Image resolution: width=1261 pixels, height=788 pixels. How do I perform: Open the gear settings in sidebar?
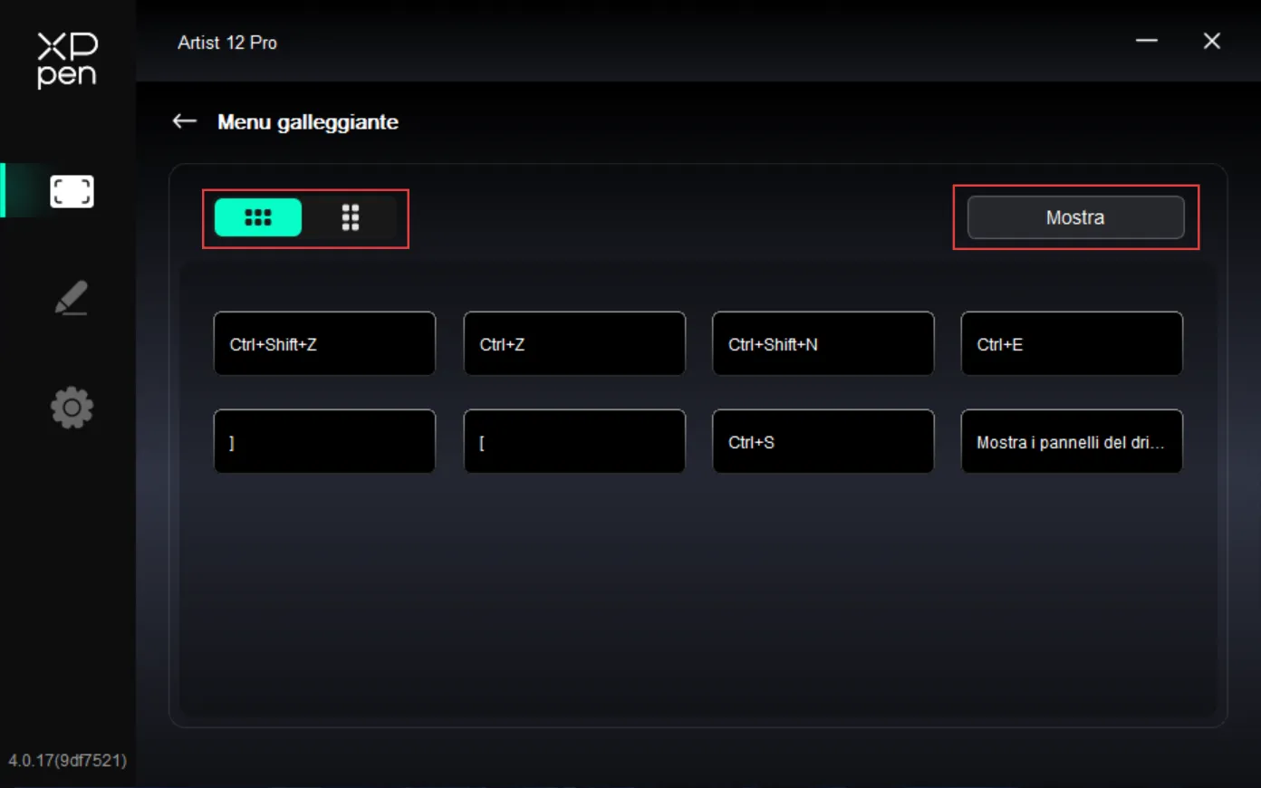(x=72, y=408)
